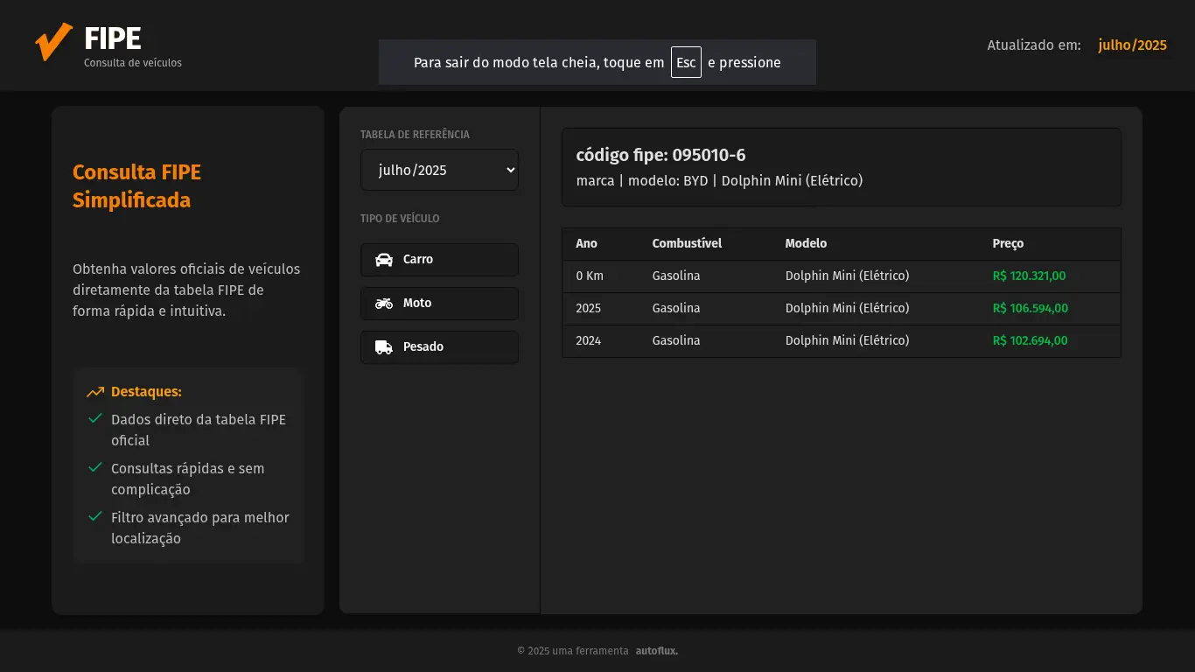Click green check beside 'Consultas rápidas'

[96, 467]
